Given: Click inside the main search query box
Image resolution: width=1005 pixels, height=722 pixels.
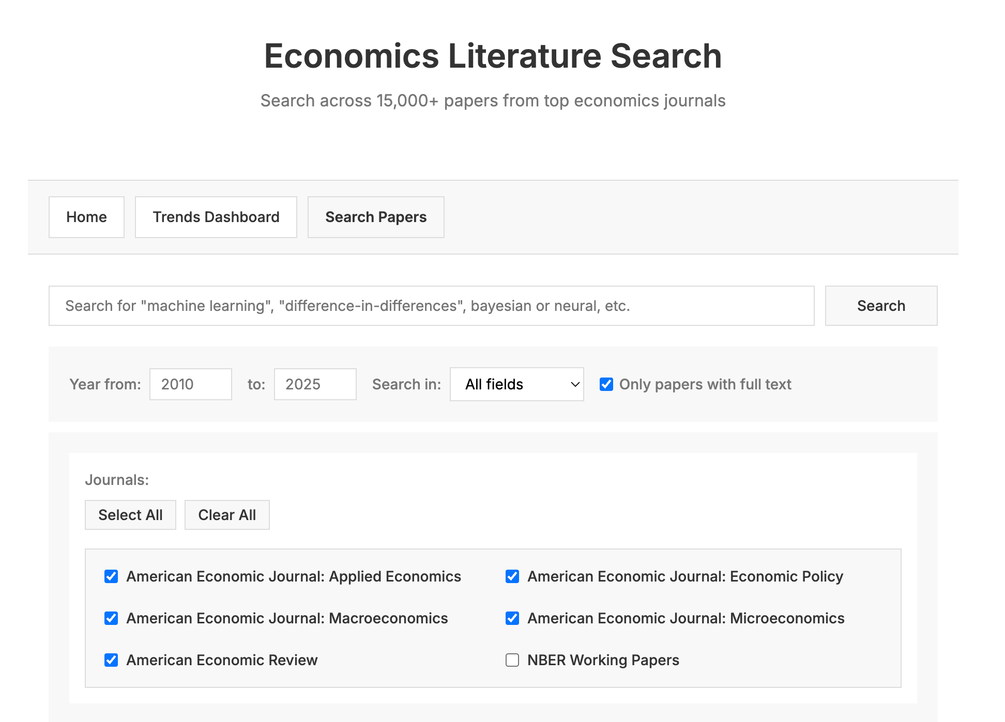Looking at the screenshot, I should tap(431, 306).
